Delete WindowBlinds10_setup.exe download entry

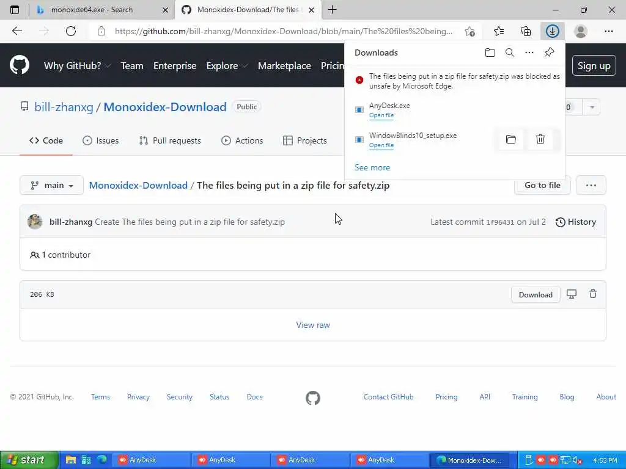click(540, 139)
